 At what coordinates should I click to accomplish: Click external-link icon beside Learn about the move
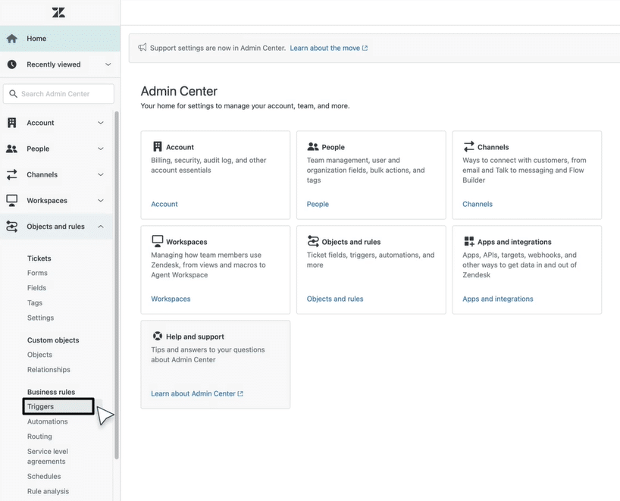point(365,48)
